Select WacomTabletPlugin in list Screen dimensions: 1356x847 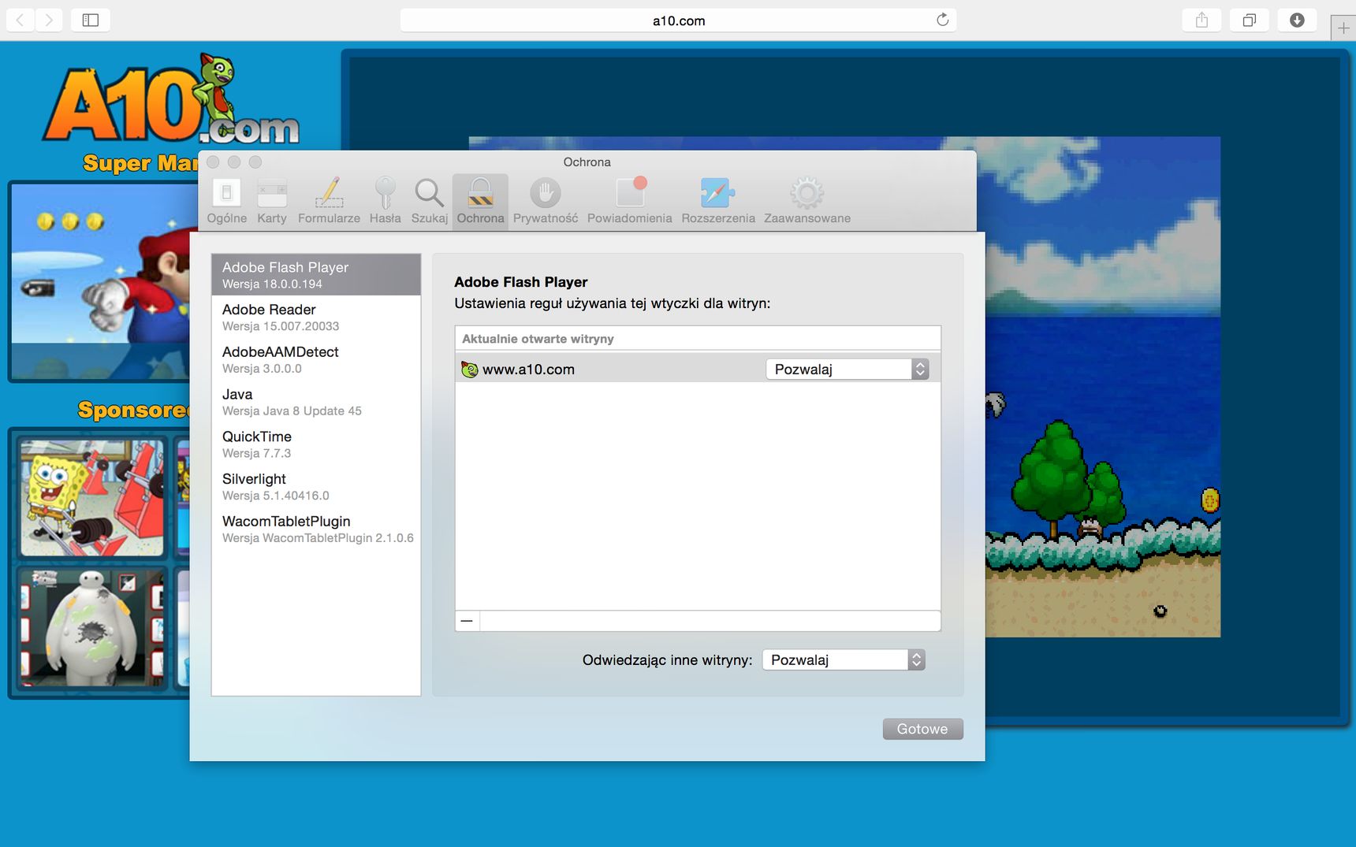click(316, 529)
